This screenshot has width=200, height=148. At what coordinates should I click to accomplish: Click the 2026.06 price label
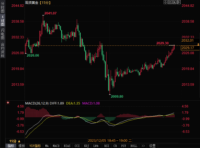pos(33,55)
